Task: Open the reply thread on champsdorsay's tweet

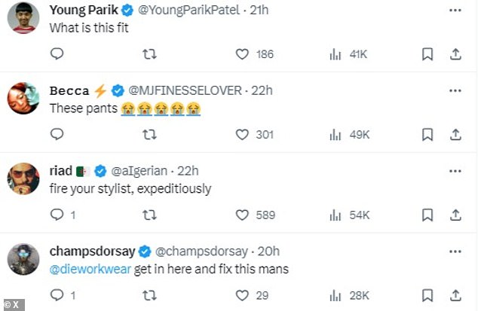Action: (x=57, y=295)
